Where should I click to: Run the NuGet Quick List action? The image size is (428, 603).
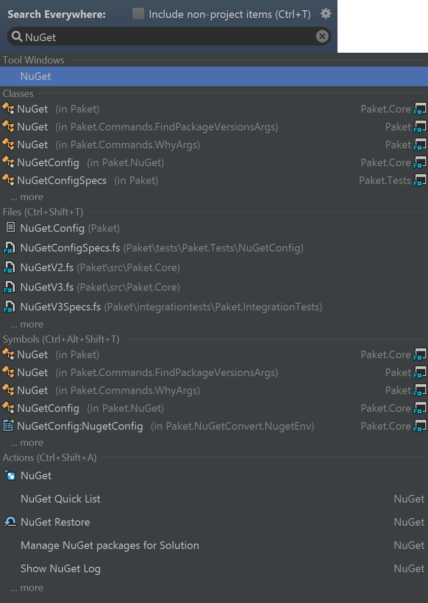(214, 499)
